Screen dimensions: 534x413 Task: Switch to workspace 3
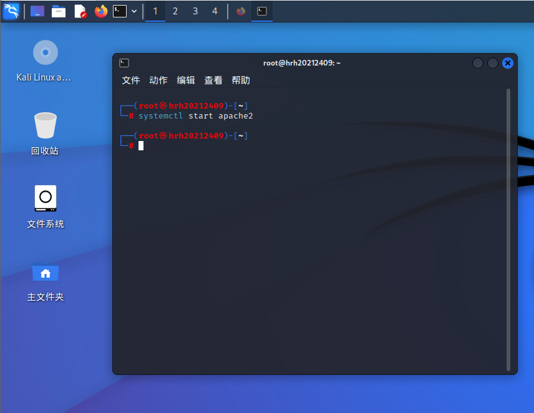click(x=195, y=11)
